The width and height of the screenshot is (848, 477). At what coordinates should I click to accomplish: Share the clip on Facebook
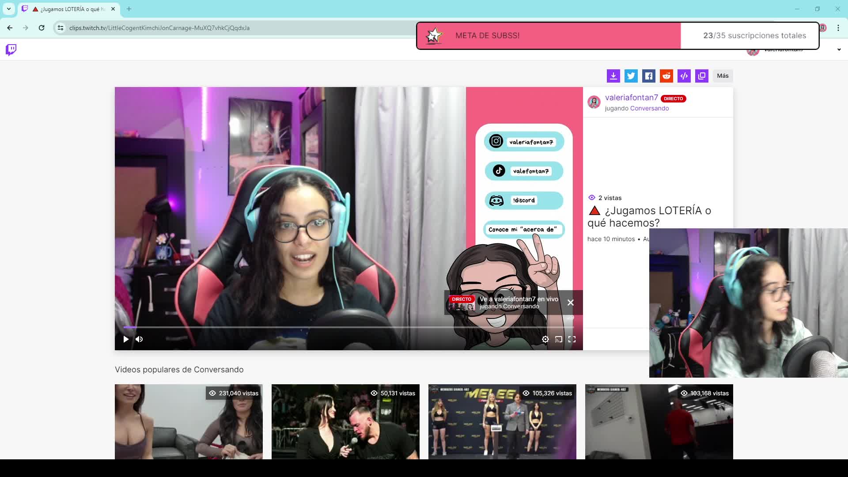tap(648, 76)
